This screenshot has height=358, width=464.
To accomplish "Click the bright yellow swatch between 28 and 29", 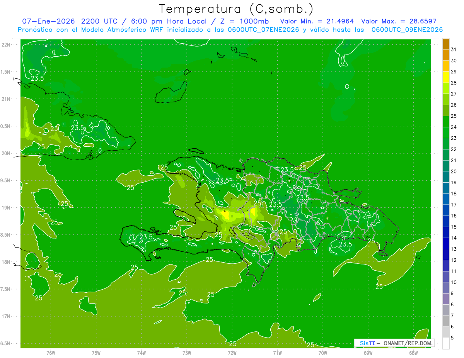I will [x=446, y=77].
